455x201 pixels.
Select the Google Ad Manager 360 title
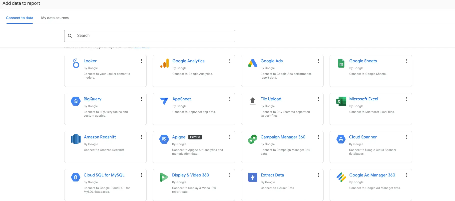(372, 175)
